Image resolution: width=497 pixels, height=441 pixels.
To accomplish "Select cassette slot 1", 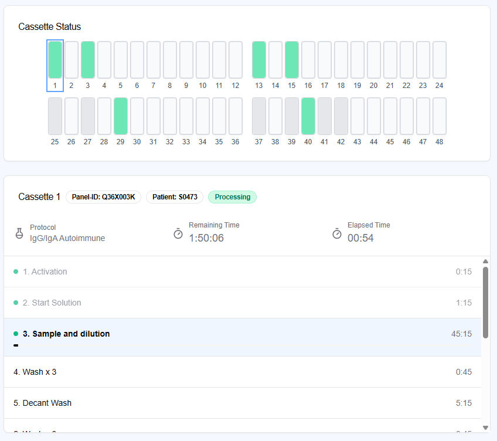I will click(55, 60).
